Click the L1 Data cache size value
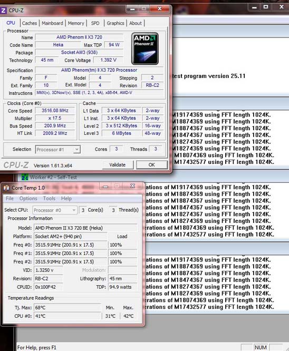 coord(121,111)
